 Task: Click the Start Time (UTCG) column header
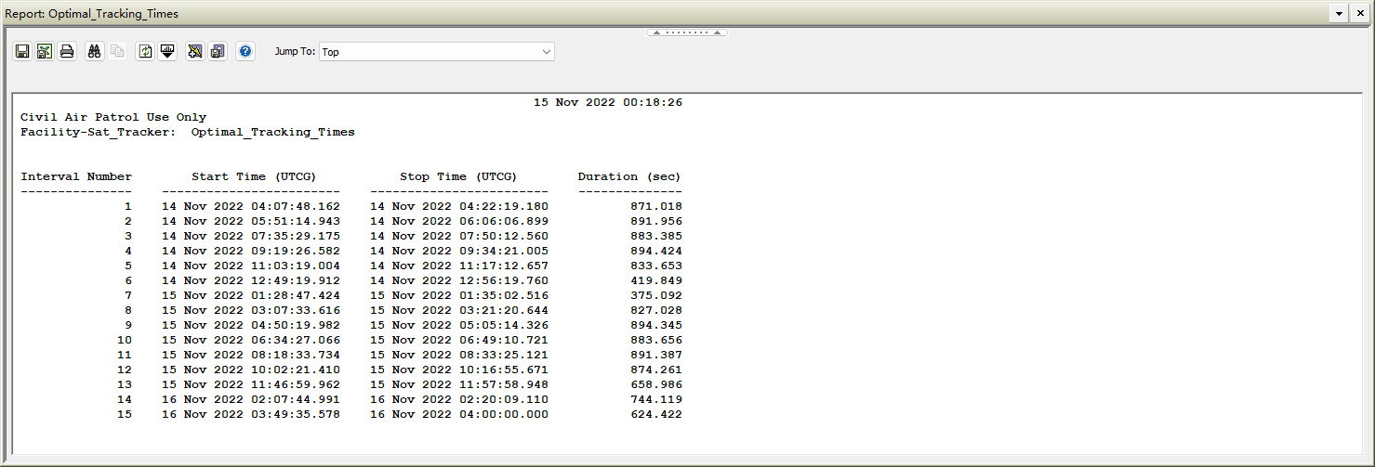253,176
